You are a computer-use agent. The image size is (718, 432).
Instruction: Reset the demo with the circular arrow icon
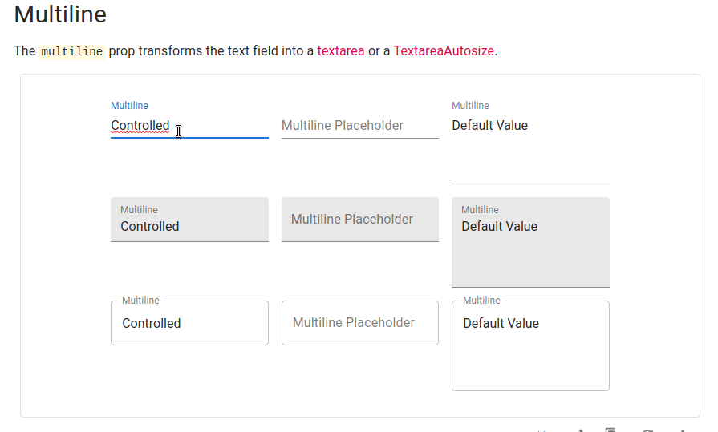pyautogui.click(x=647, y=430)
